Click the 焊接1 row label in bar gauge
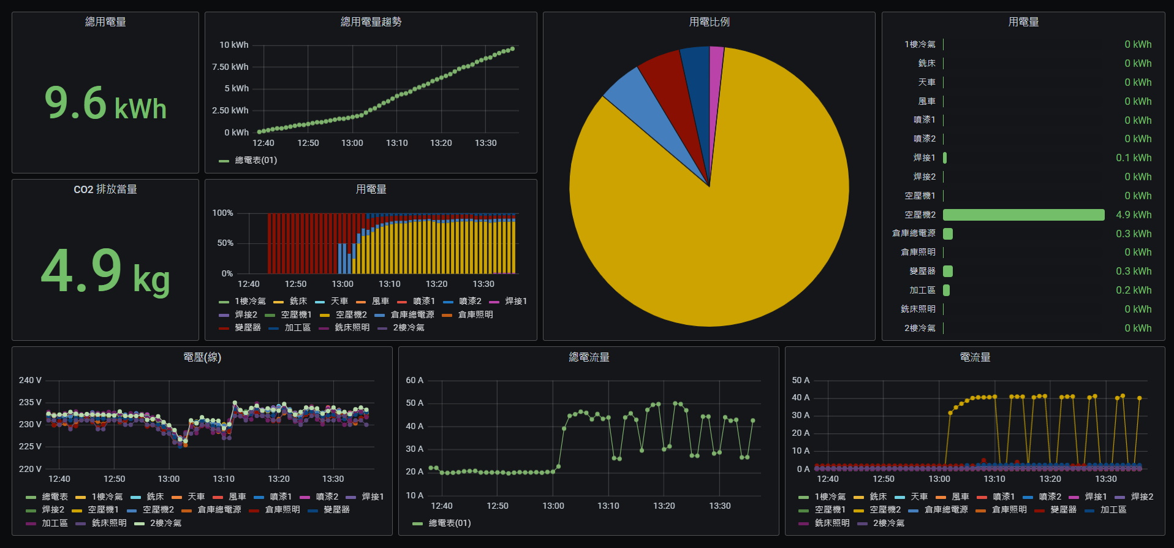The height and width of the screenshot is (548, 1174). [x=924, y=158]
